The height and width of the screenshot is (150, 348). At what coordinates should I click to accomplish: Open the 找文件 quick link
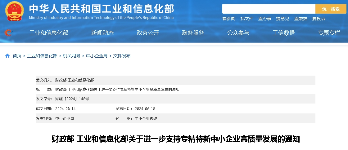[x=247, y=19]
